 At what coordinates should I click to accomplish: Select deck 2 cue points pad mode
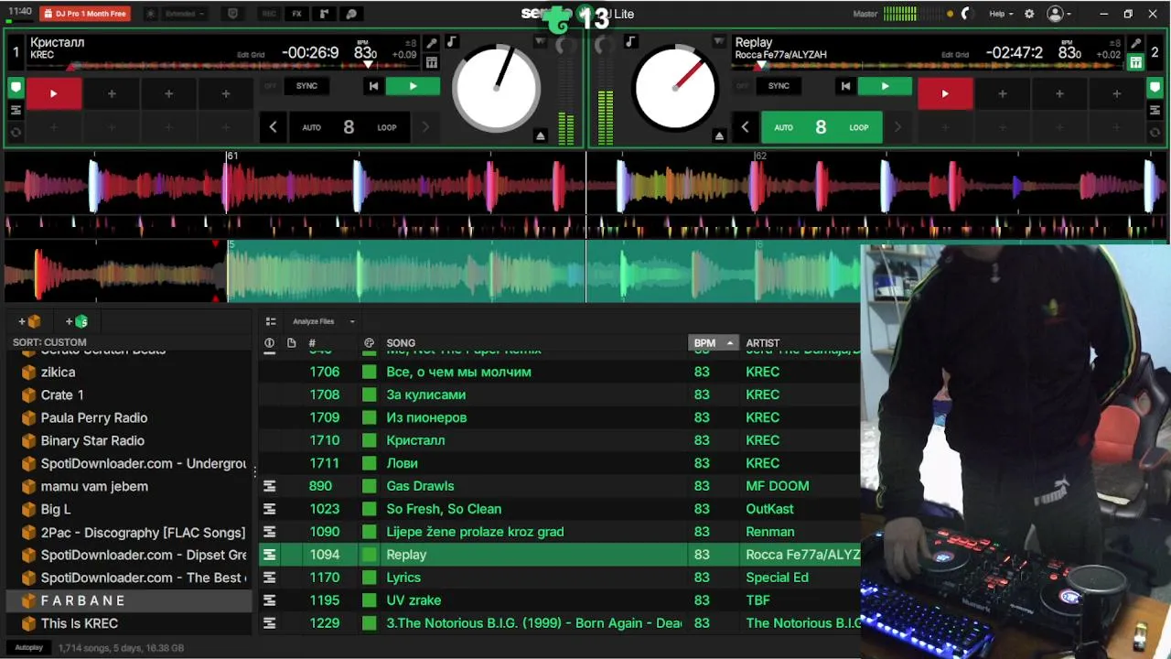click(x=1155, y=88)
